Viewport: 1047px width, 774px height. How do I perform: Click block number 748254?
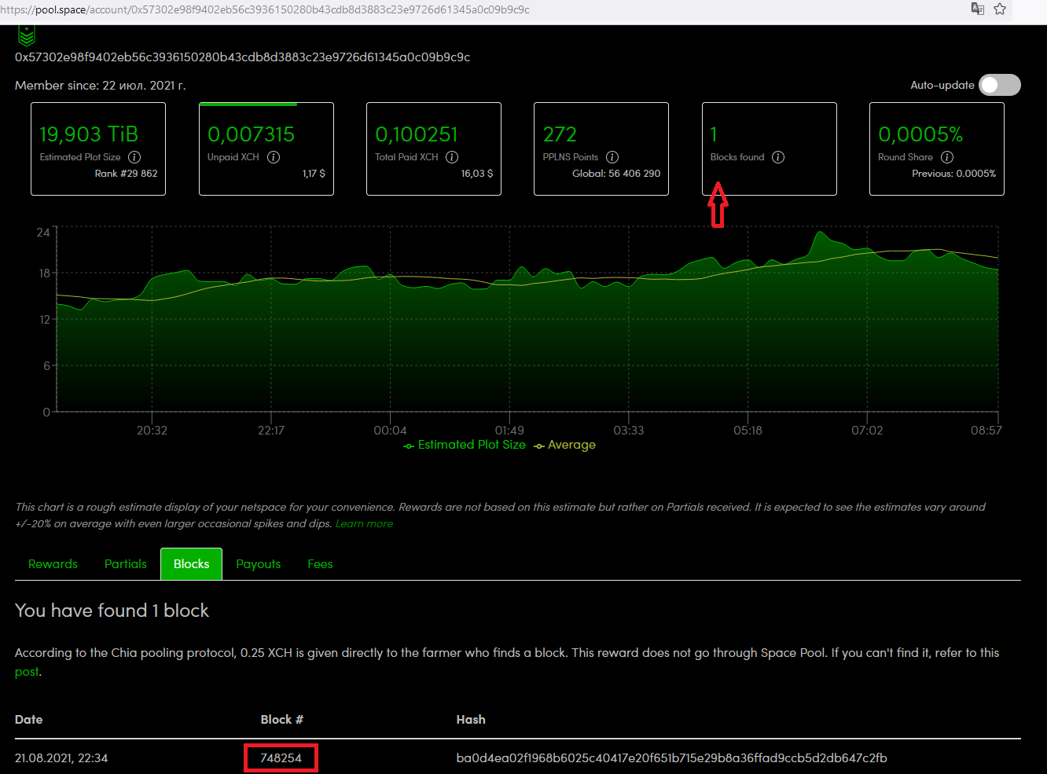281,758
